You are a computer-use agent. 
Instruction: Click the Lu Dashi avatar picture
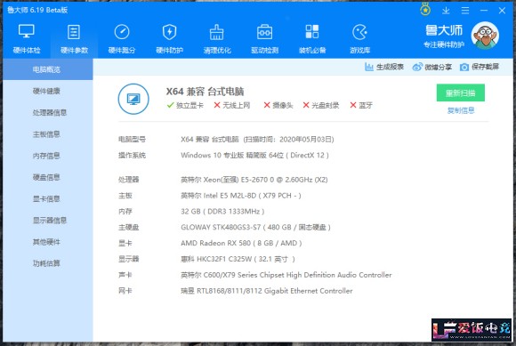click(x=485, y=36)
